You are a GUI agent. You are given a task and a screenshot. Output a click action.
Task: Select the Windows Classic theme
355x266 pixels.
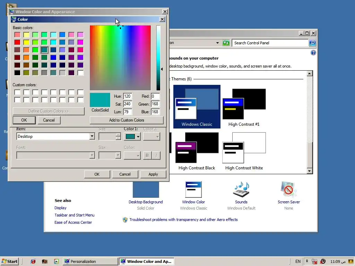[x=197, y=107]
